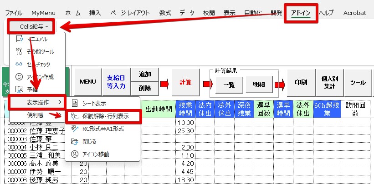Click the その他ツール tools icon
Viewport: 374px width, 184px height.
tap(19, 52)
